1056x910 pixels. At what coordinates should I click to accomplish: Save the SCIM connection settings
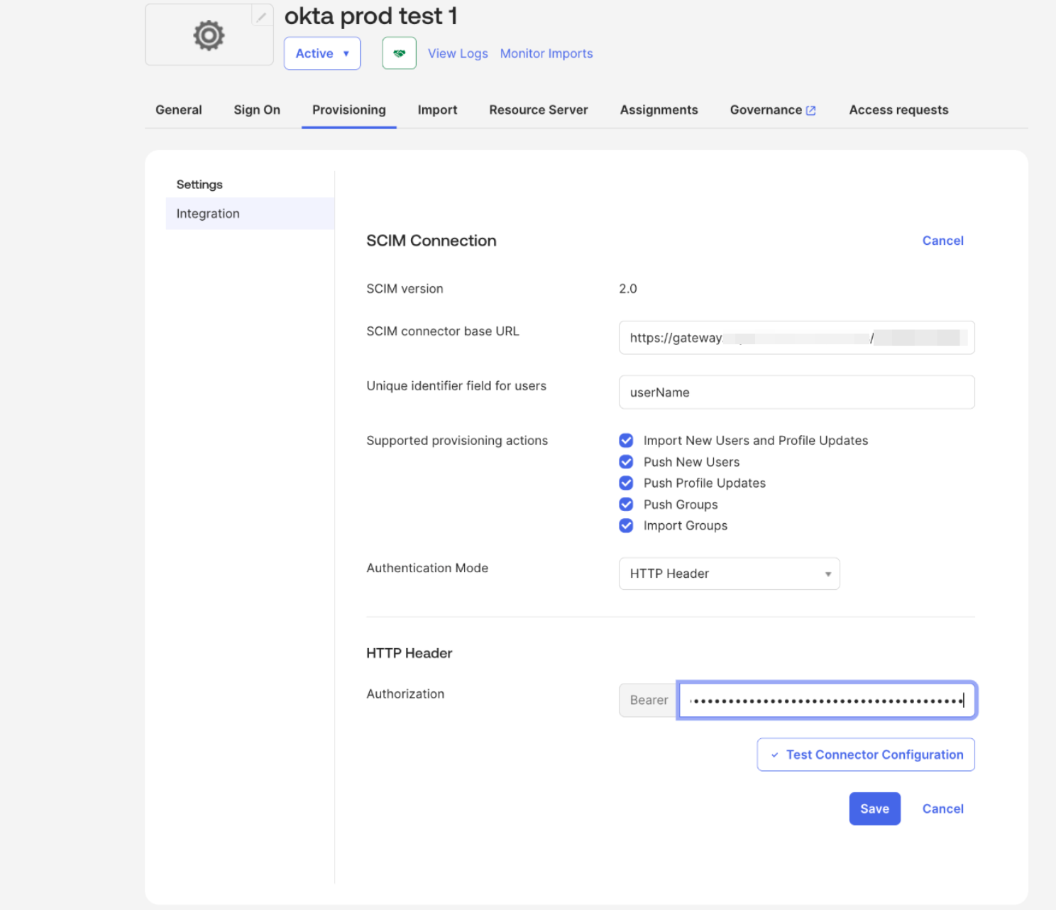(874, 808)
